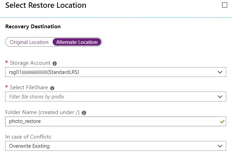Screen dimensions: 232x158
Task: Click the maximize square icon at top right
Action: (224, 5)
